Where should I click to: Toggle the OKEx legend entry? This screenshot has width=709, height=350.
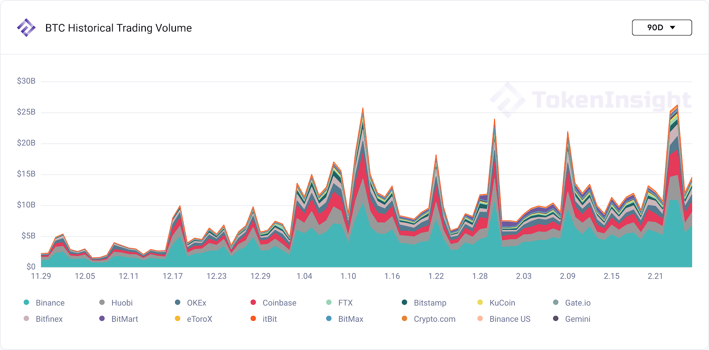(x=191, y=303)
